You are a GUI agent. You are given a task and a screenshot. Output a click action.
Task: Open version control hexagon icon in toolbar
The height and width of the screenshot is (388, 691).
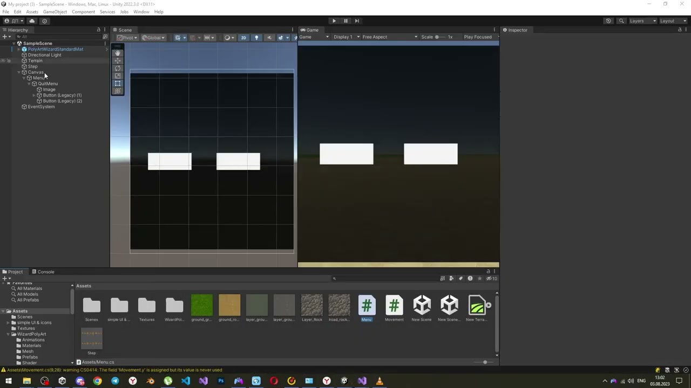[x=44, y=21]
